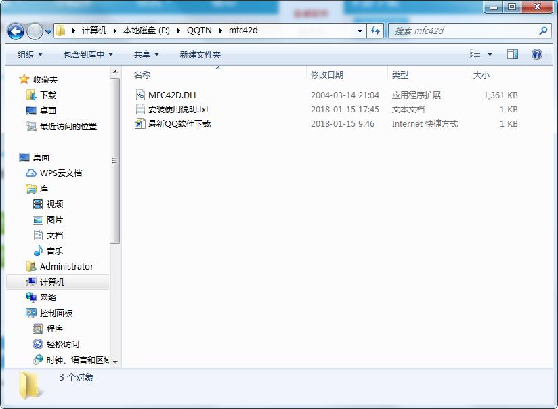558x409 pixels.
Task: Toggle the preview pane button
Action: coord(513,54)
